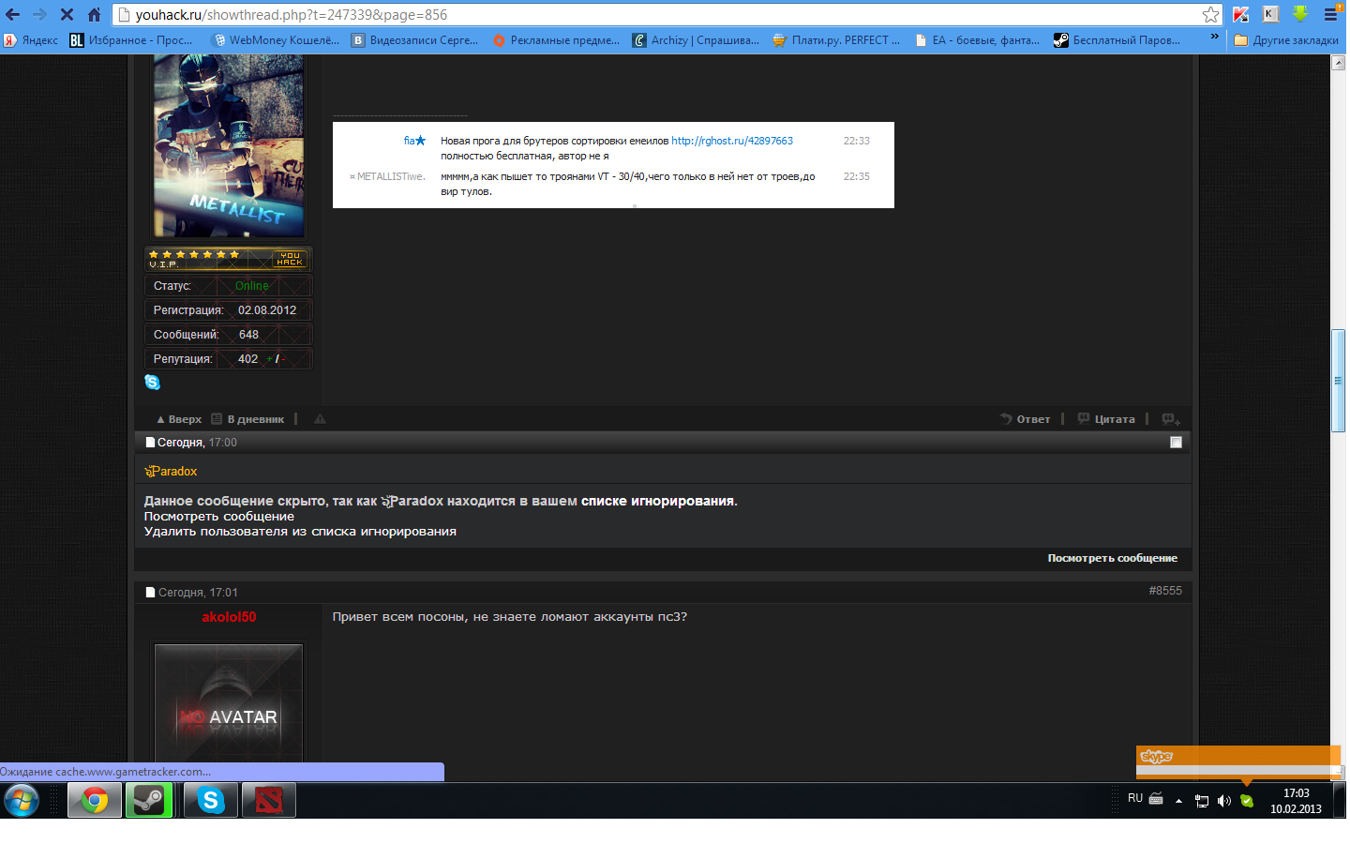Click the Skype orange notification popup
Image resolution: width=1350 pixels, height=844 pixels.
click(1238, 761)
